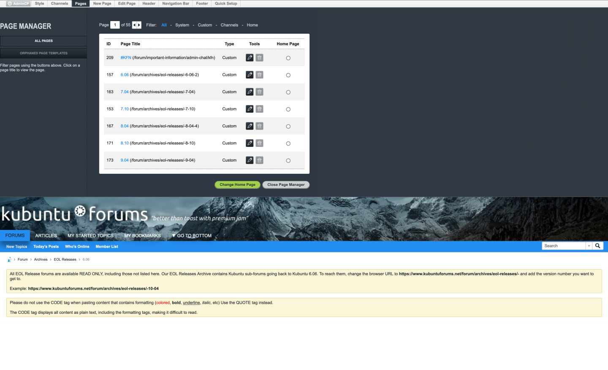Click the search magnifier icon

pos(597,246)
